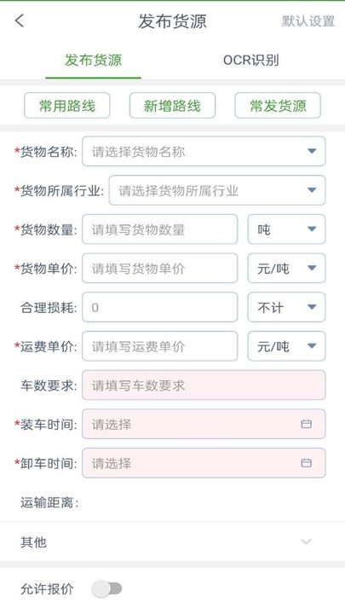Open 运费单价 unit dropdown
This screenshot has height=614, width=345.
pyautogui.click(x=286, y=346)
